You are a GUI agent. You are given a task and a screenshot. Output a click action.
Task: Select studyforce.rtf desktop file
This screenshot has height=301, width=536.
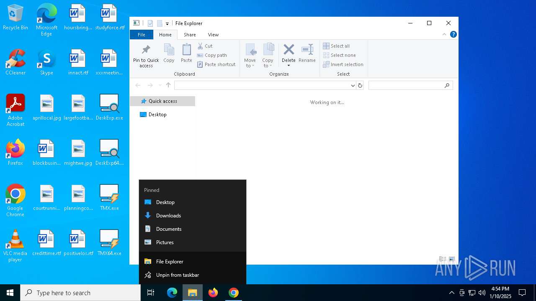click(110, 18)
